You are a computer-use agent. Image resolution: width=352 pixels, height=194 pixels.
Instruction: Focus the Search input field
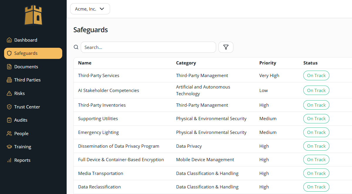(148, 47)
